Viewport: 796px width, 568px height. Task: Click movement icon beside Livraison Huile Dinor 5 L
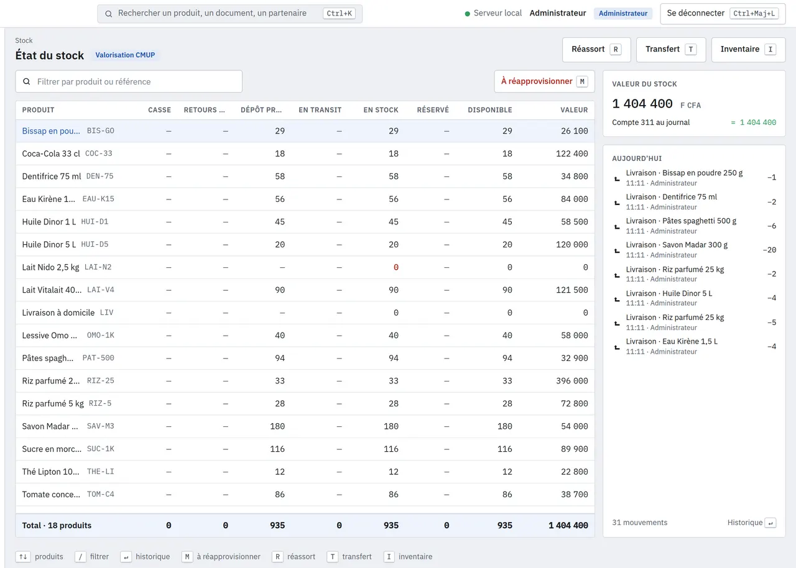[x=617, y=298]
